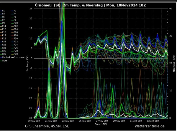Select P11 in the legend
Viewport: 177px width, 131px height.
(3, 26)
